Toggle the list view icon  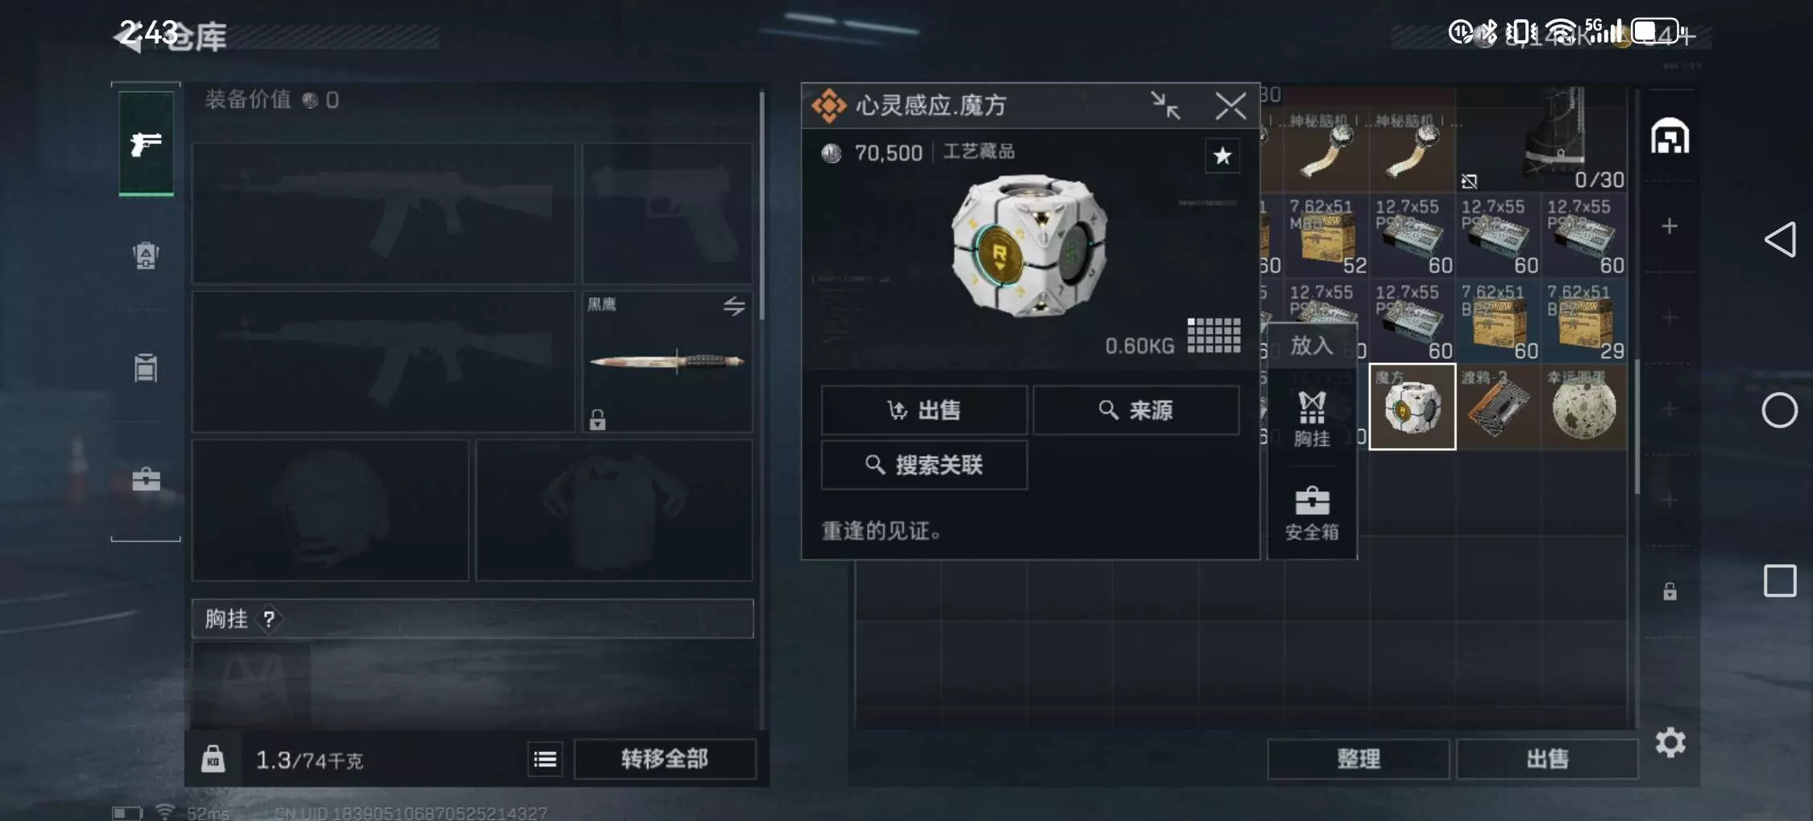coord(545,759)
